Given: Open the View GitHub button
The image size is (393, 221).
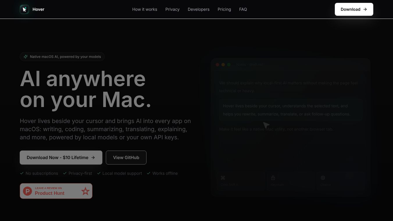Looking at the screenshot, I should click(x=126, y=158).
